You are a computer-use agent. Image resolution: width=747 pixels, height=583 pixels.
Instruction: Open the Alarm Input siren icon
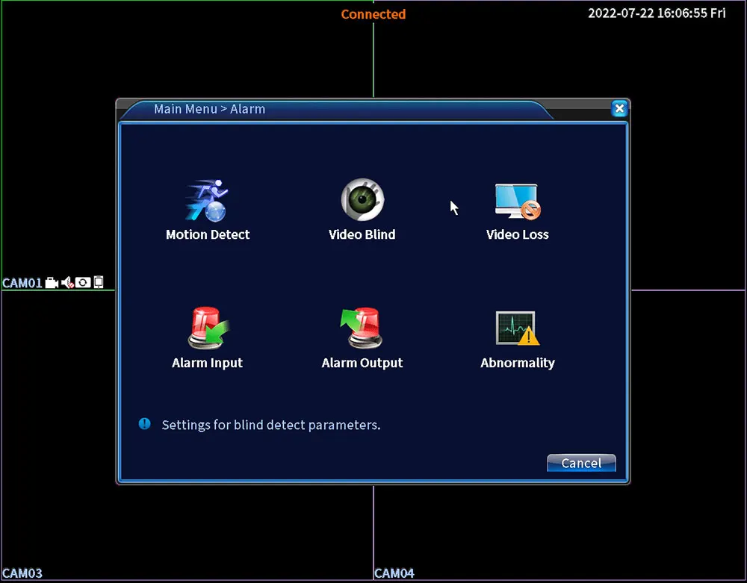(208, 328)
